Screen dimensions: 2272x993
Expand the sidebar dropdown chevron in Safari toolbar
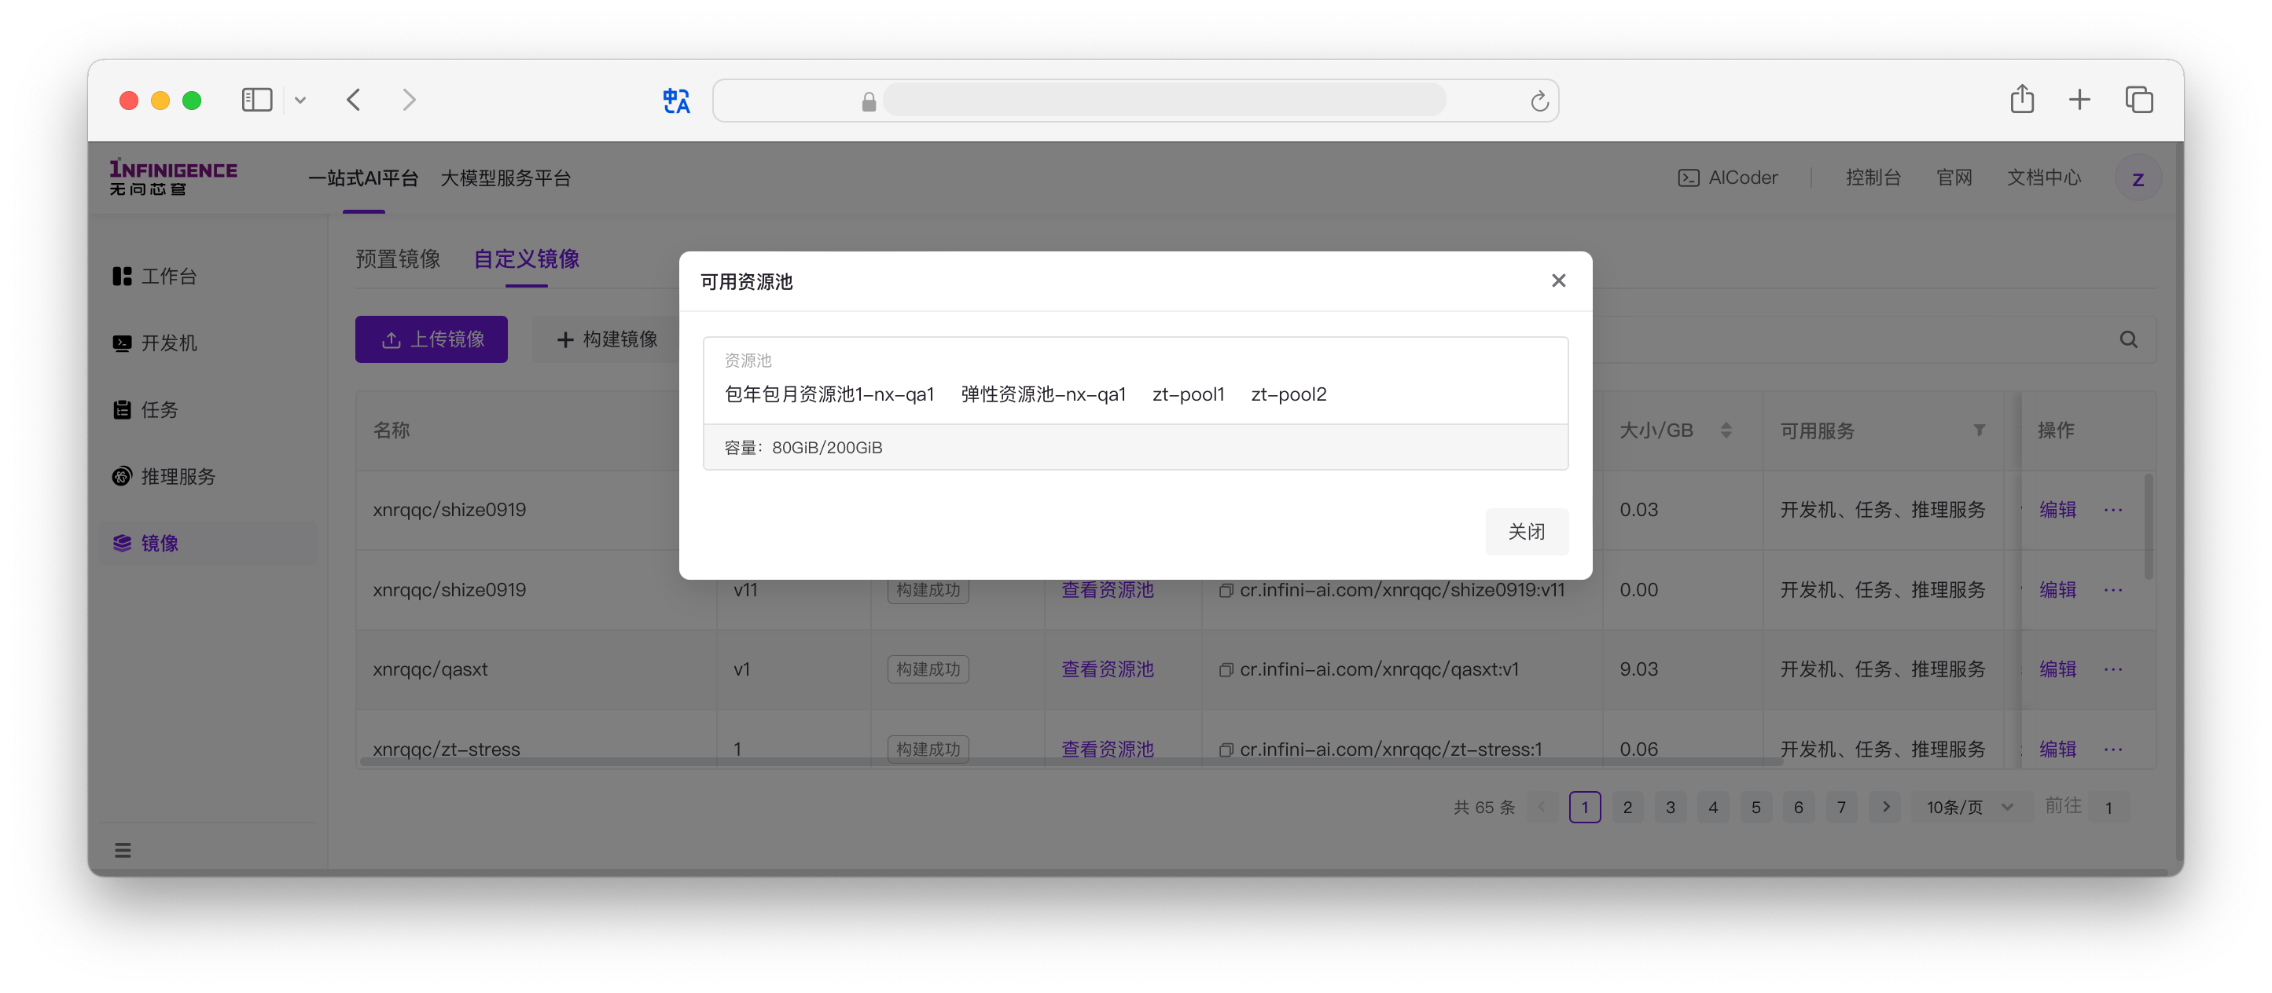tap(300, 101)
